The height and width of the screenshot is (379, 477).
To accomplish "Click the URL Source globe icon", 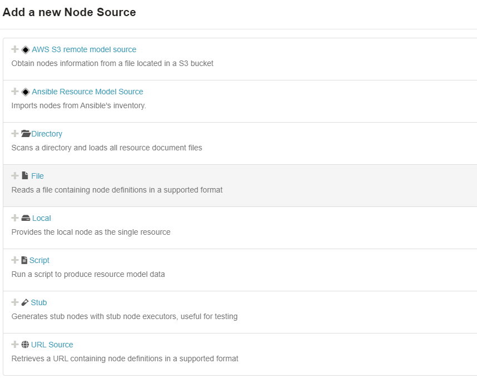I will point(25,345).
